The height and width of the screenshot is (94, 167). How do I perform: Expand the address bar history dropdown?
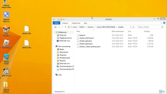(x=130, y=27)
